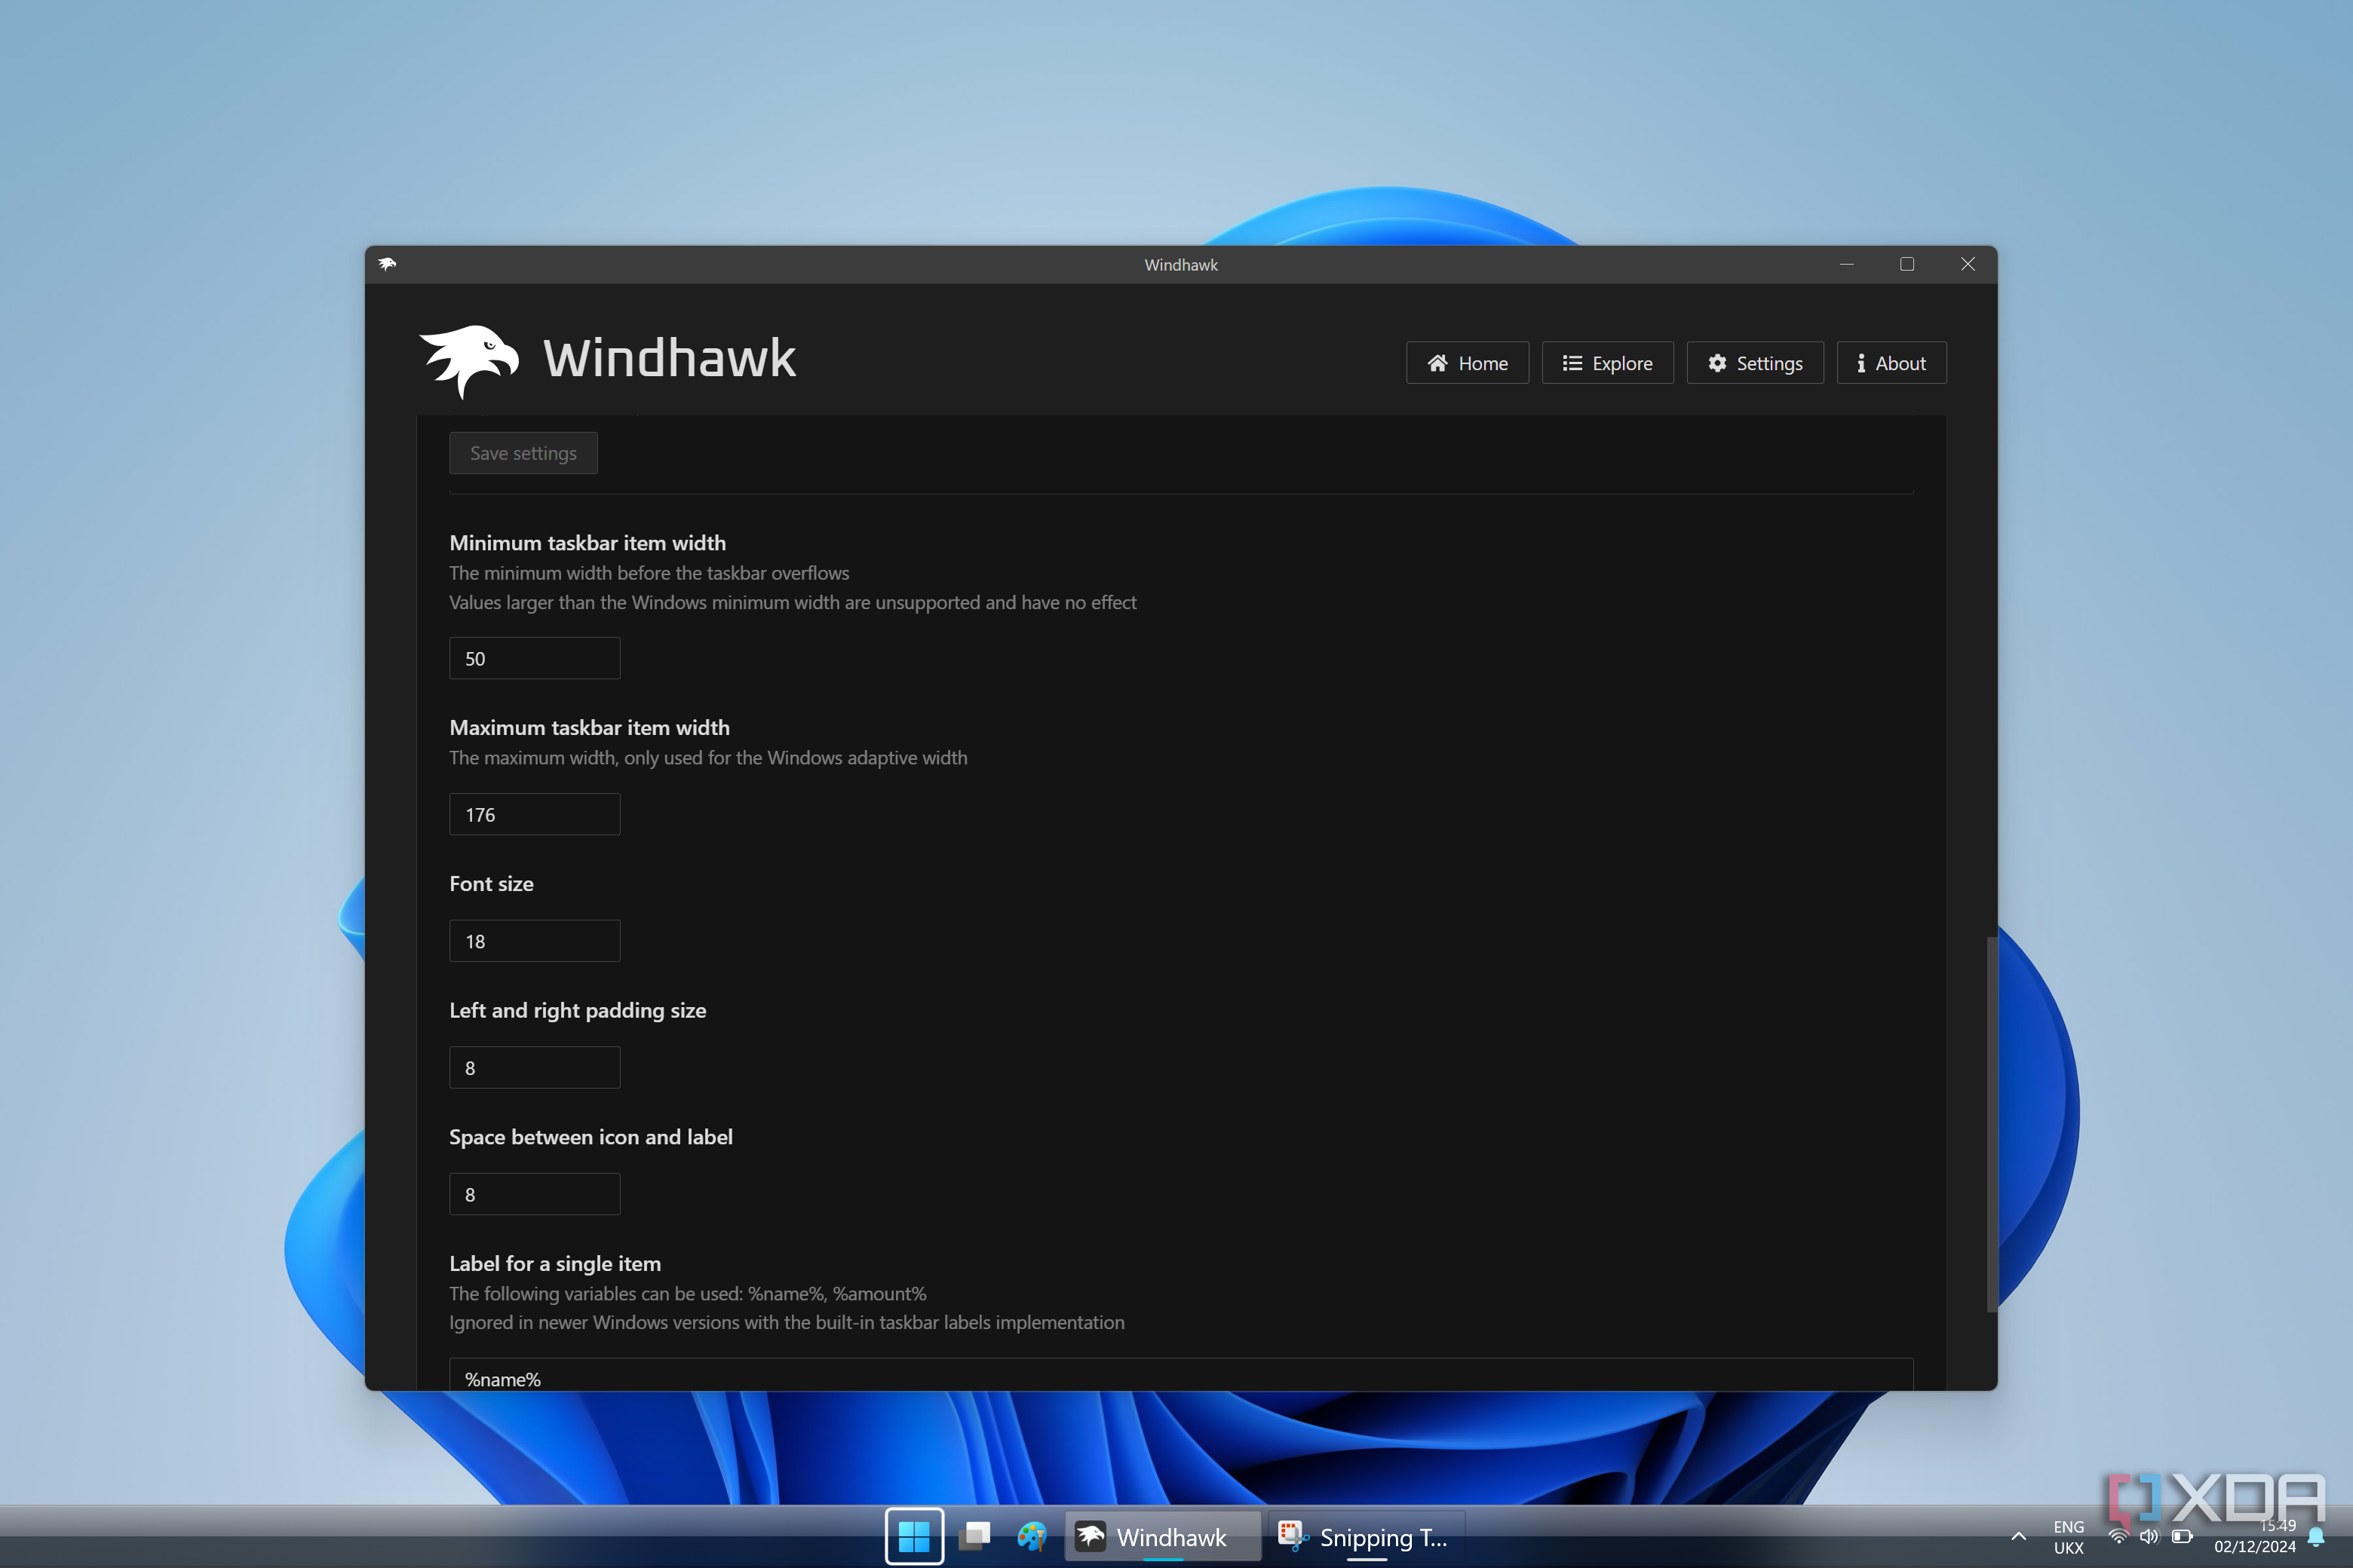Focus the Minimum taskbar item width field
Screen dimensions: 2353x1568
(534, 658)
